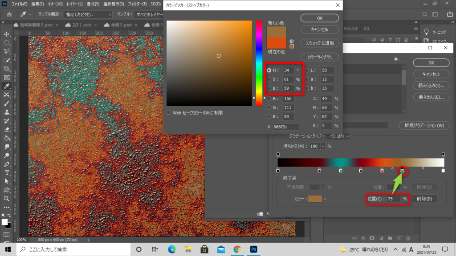Select the Path Selection arrow tool
Viewport: 456px width, 256px height.
(7, 182)
